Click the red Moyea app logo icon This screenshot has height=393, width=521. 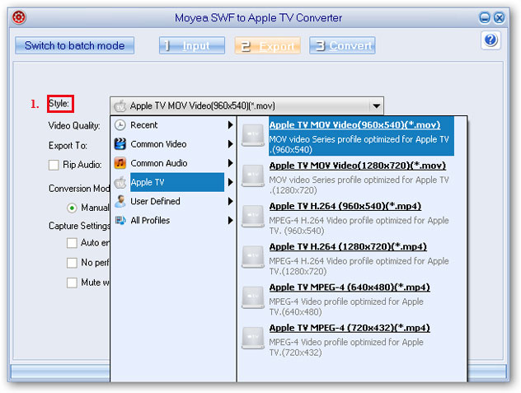click(x=19, y=17)
